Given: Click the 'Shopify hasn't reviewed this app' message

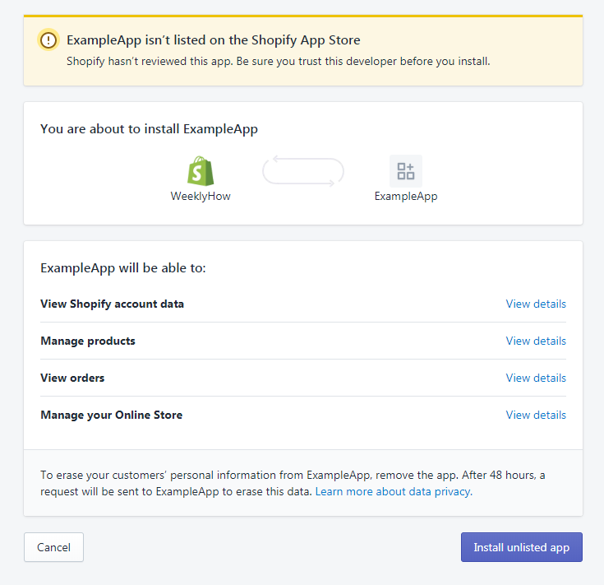Looking at the screenshot, I should point(278,62).
